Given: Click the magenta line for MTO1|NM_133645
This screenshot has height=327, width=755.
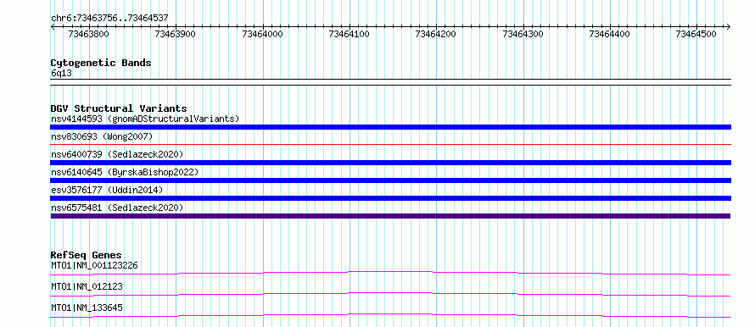Looking at the screenshot, I should [390, 315].
